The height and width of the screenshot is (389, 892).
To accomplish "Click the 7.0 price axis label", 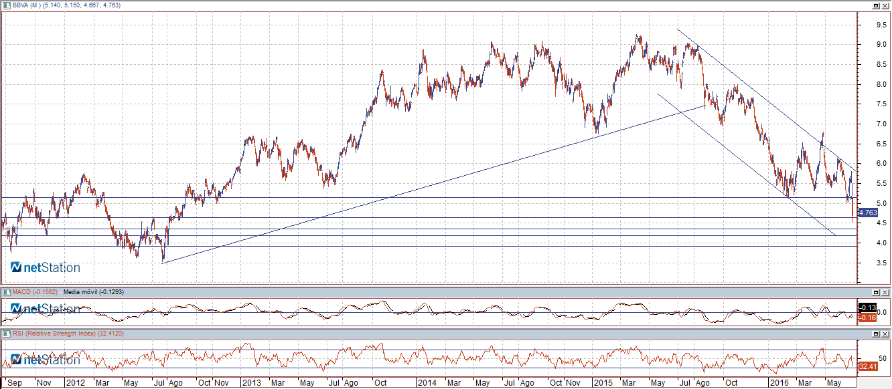I will point(882,124).
